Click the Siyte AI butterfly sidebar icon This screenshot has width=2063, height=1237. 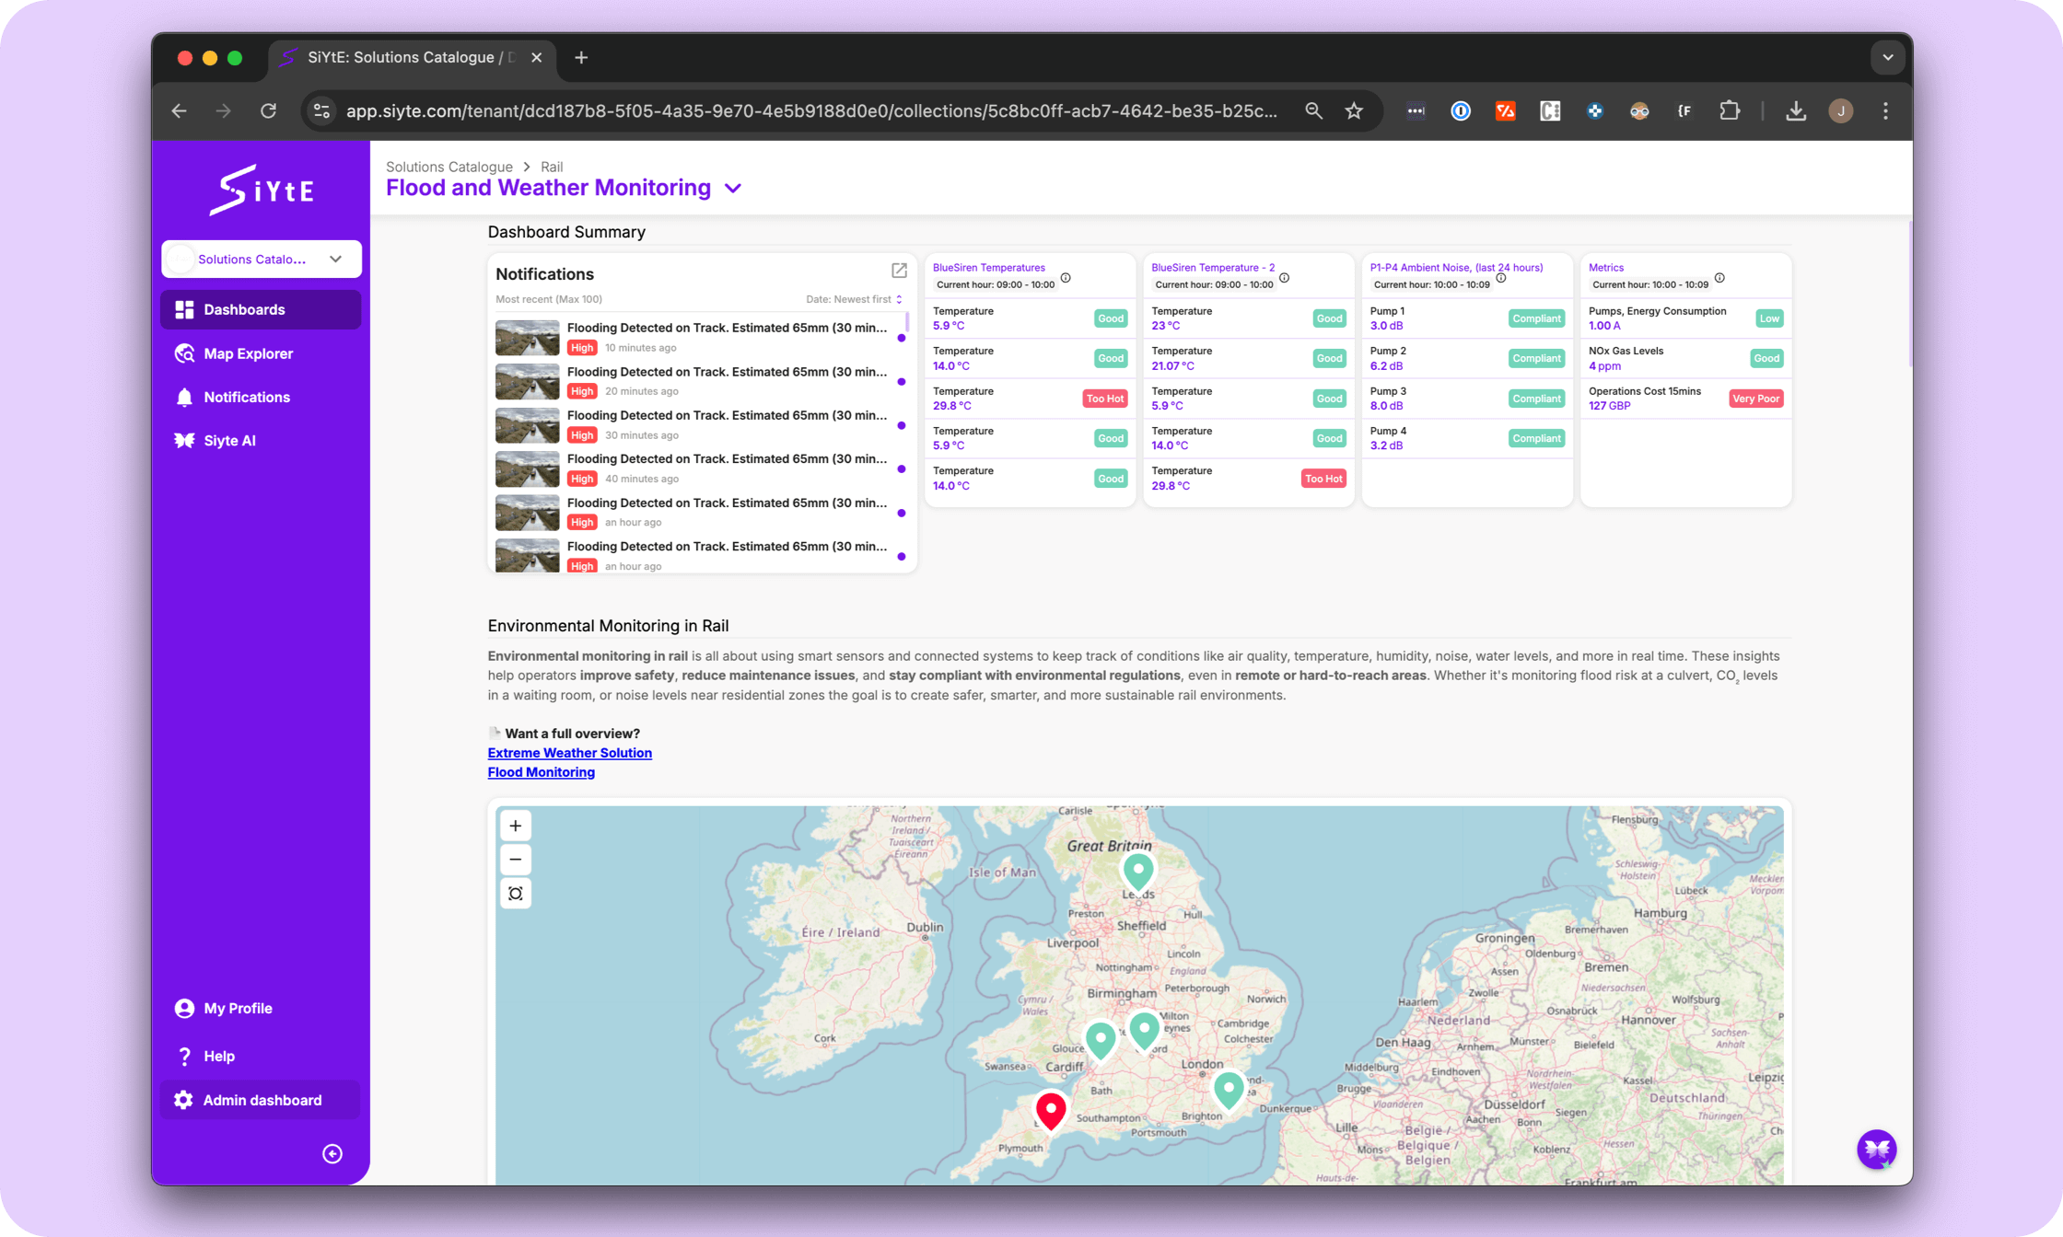click(184, 441)
